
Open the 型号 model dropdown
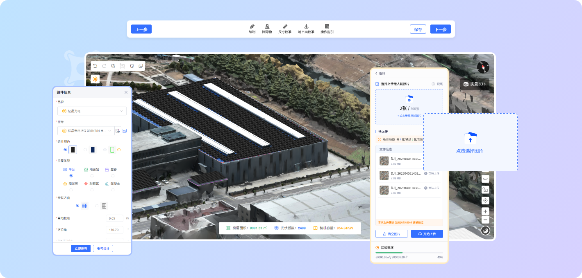(x=86, y=131)
